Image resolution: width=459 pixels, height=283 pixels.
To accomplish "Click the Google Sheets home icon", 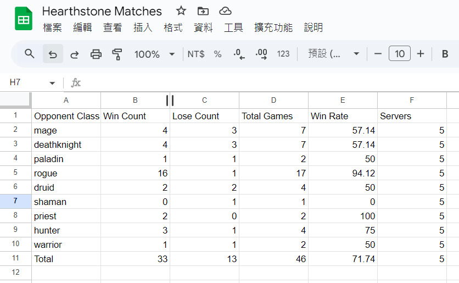I will click(24, 19).
